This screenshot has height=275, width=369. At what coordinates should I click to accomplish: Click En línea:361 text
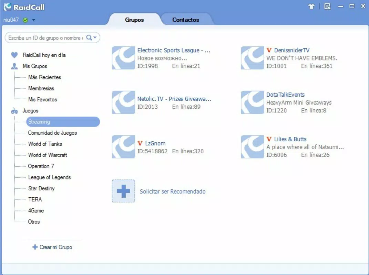317,66
